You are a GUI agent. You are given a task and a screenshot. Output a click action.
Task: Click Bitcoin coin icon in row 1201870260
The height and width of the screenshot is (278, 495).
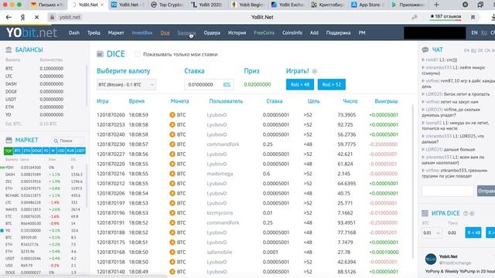click(x=172, y=115)
